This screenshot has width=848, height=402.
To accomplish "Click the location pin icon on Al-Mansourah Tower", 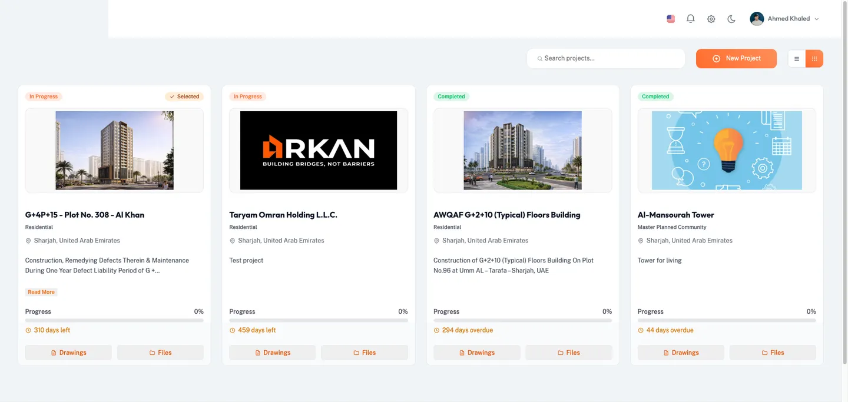I will [x=640, y=240].
